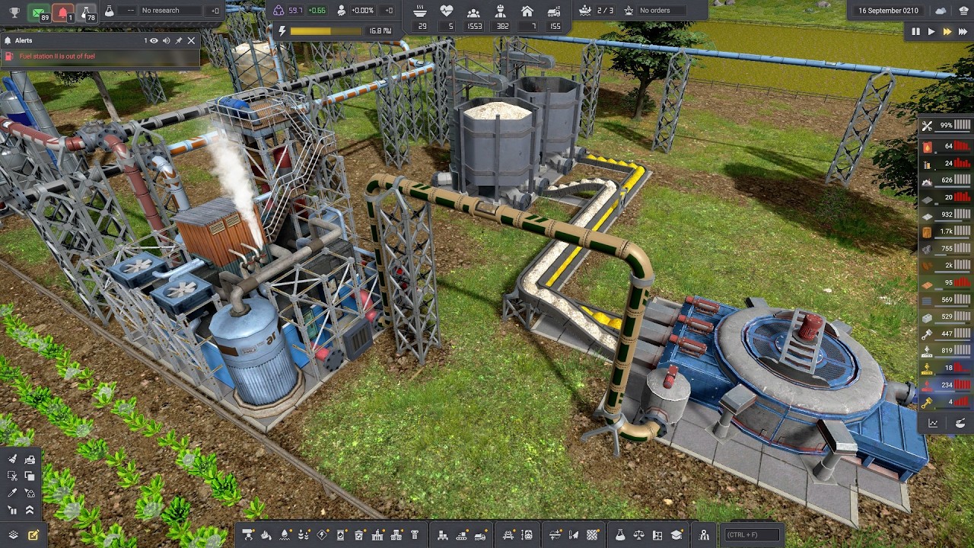The width and height of the screenshot is (974, 548).
Task: Click the vehicles icon showing 155
Action: point(554,11)
